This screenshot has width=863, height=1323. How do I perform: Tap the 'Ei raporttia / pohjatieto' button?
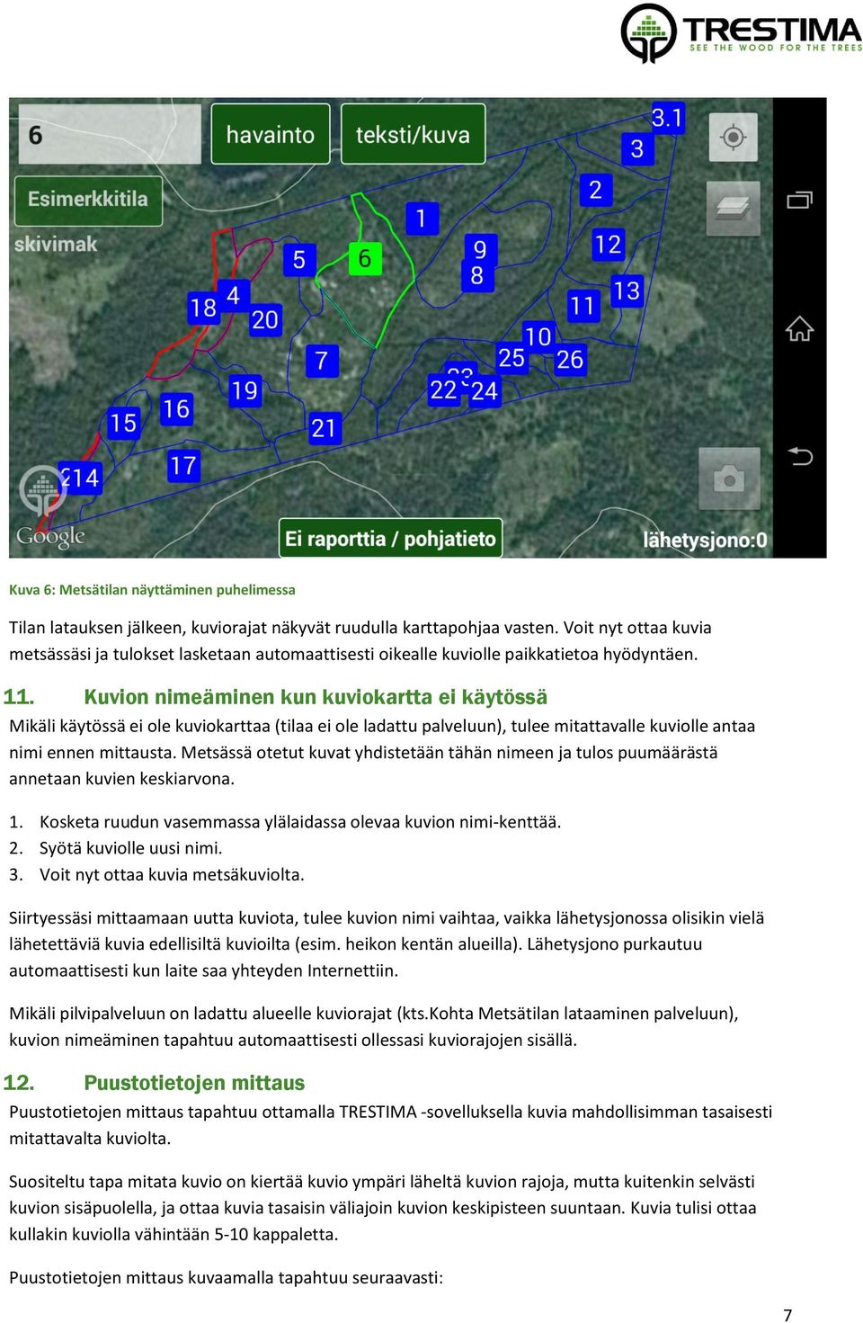point(390,538)
